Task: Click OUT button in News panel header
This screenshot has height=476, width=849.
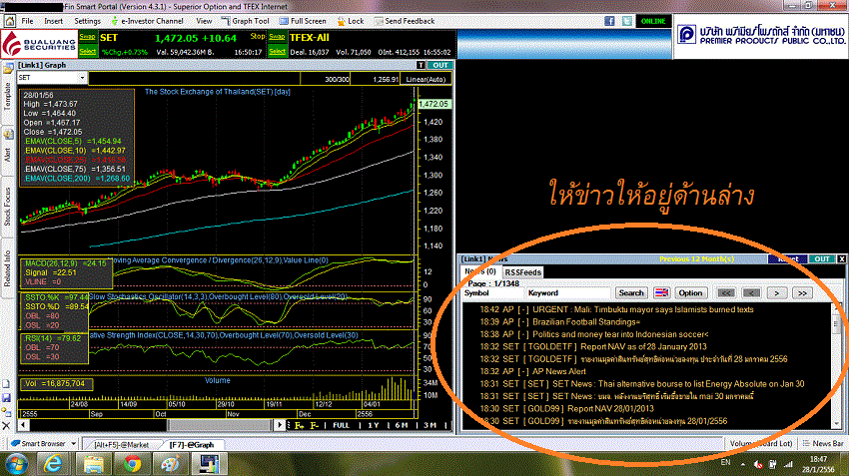Action: pos(822,259)
